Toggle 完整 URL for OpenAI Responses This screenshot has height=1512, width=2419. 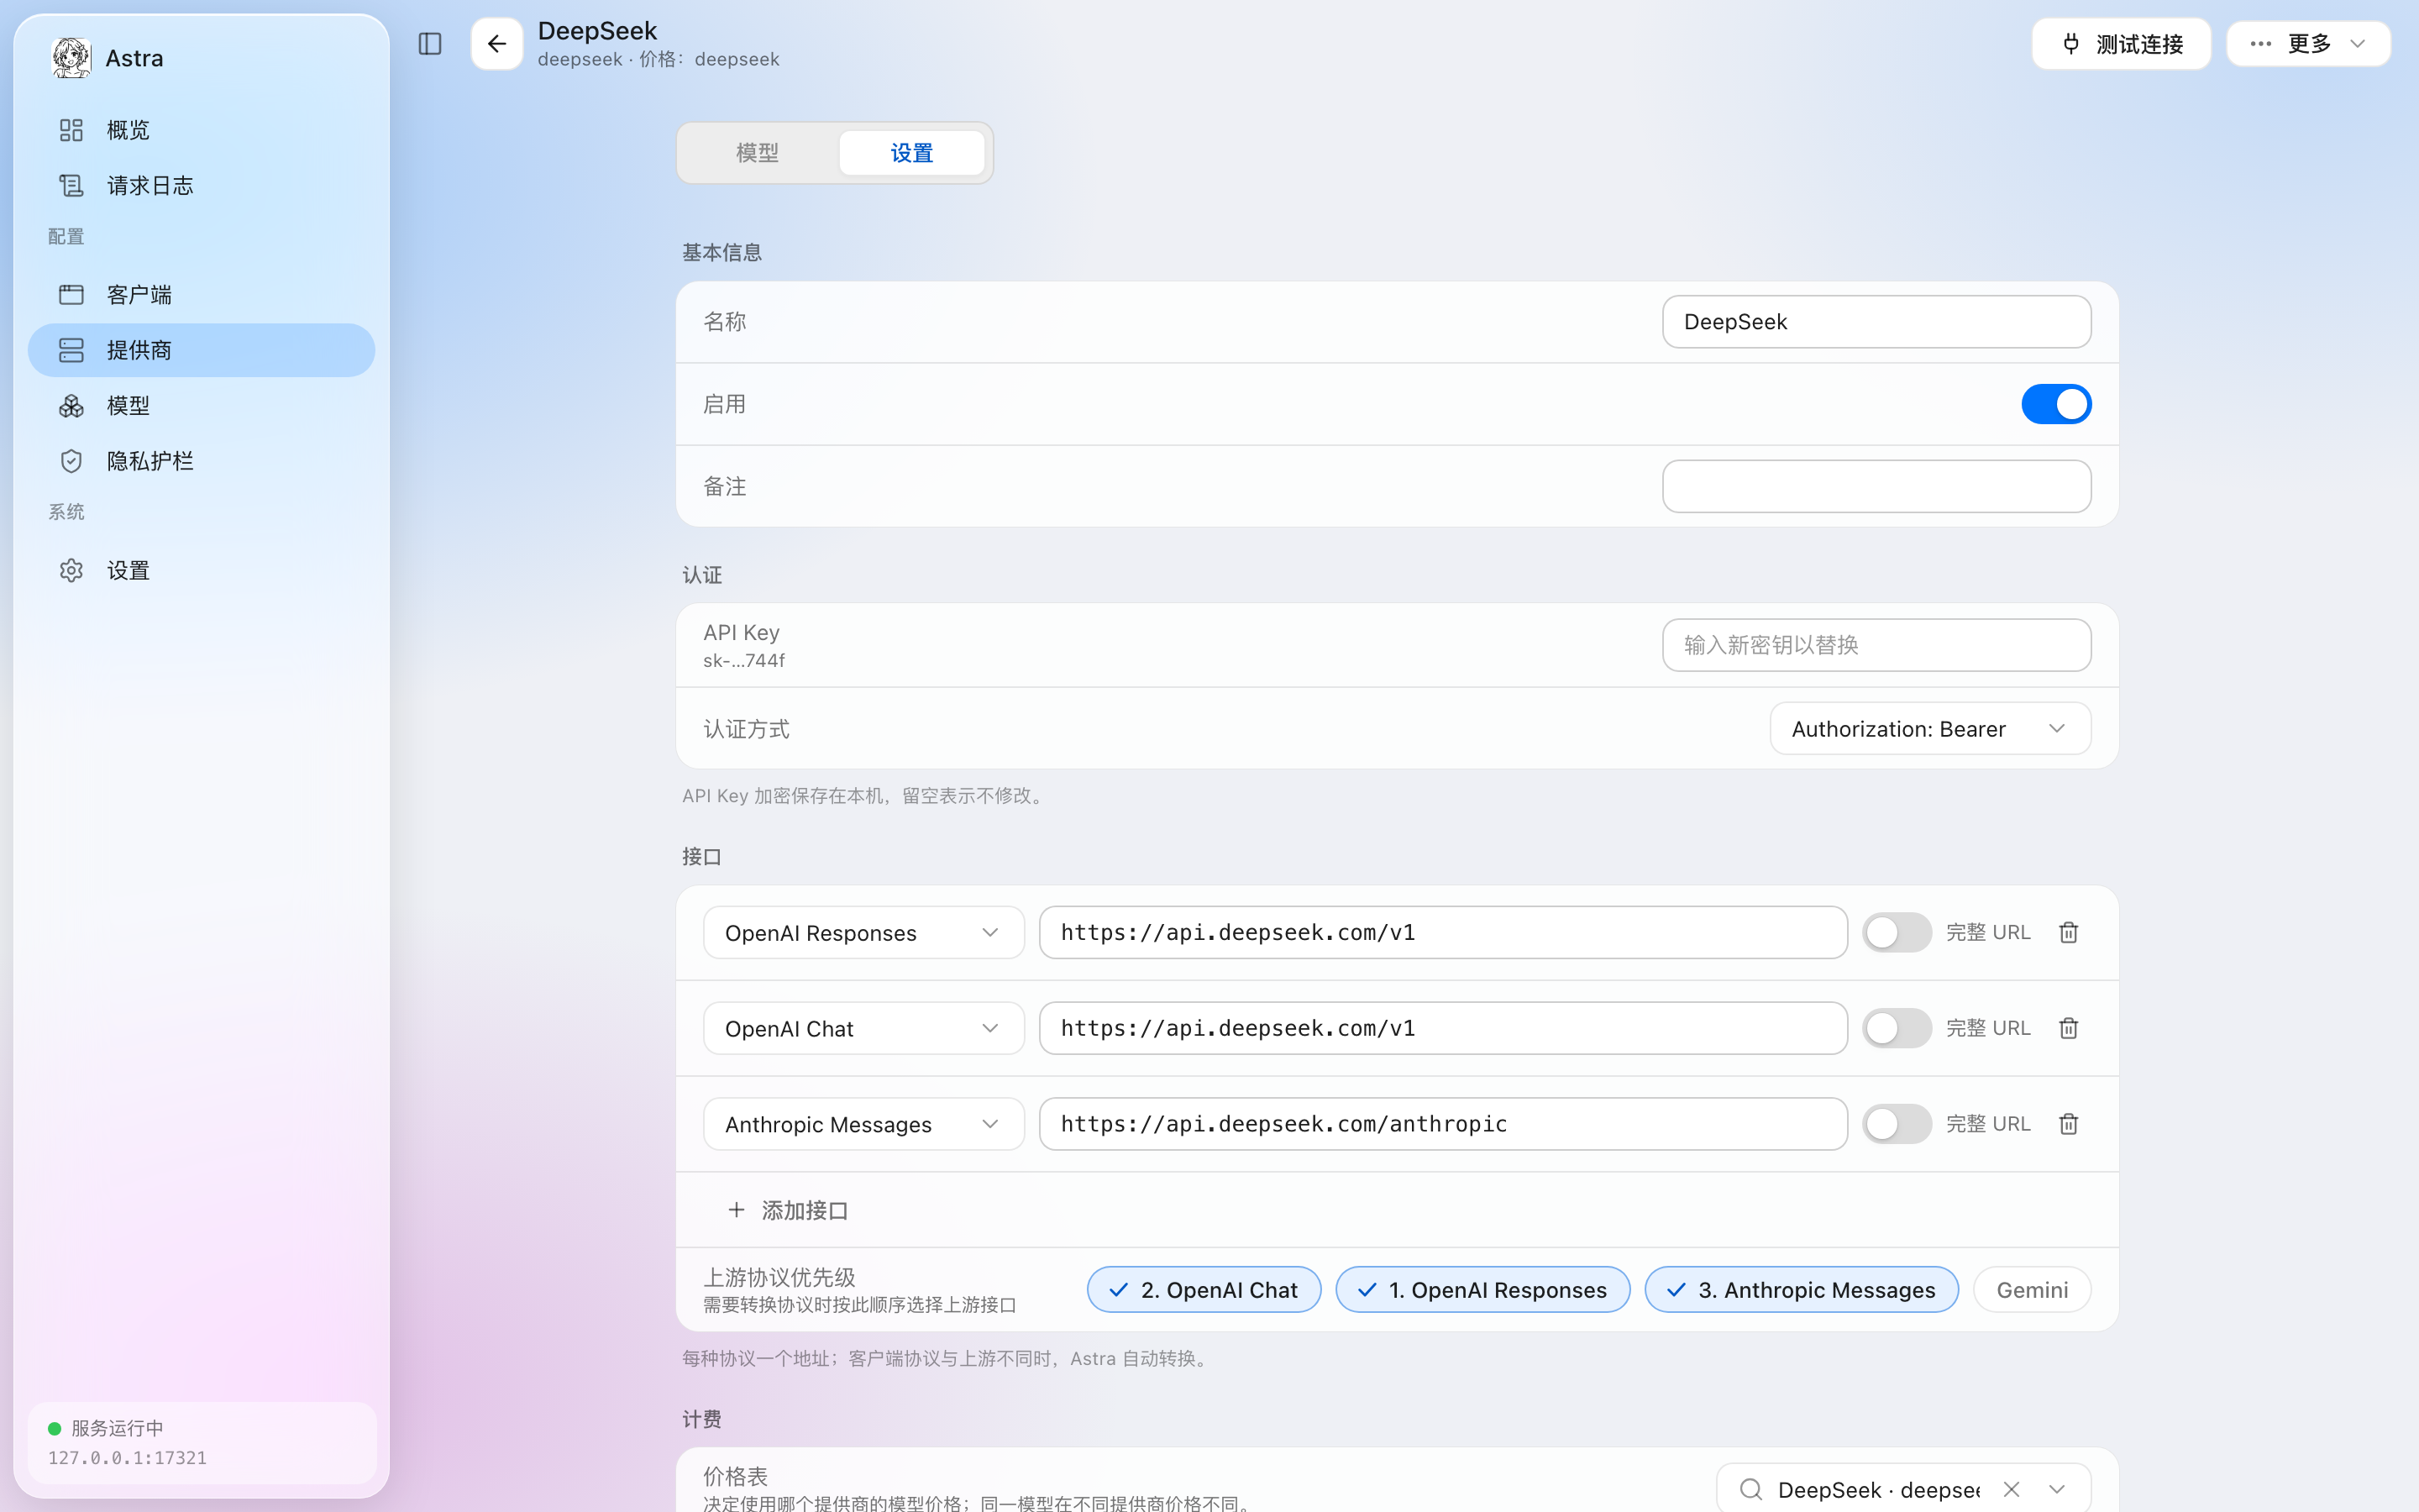pyautogui.click(x=1897, y=932)
